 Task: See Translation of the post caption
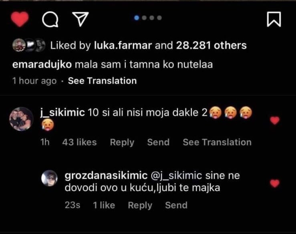pos(102,81)
